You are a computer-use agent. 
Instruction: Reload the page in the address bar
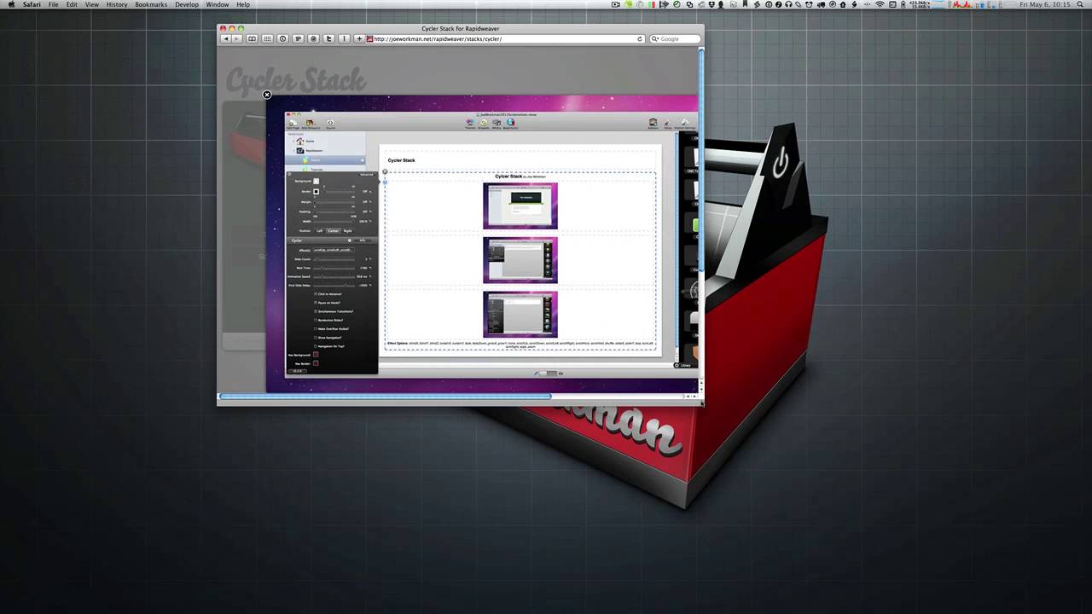640,38
